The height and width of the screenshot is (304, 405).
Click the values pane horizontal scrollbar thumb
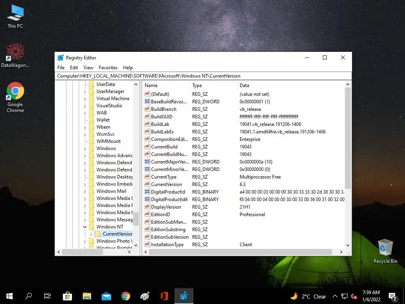(240, 252)
